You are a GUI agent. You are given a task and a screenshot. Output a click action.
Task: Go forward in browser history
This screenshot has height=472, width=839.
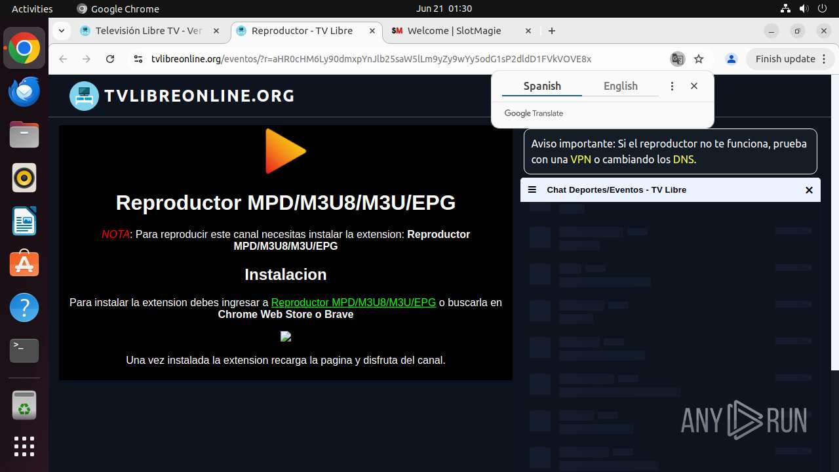tap(87, 59)
